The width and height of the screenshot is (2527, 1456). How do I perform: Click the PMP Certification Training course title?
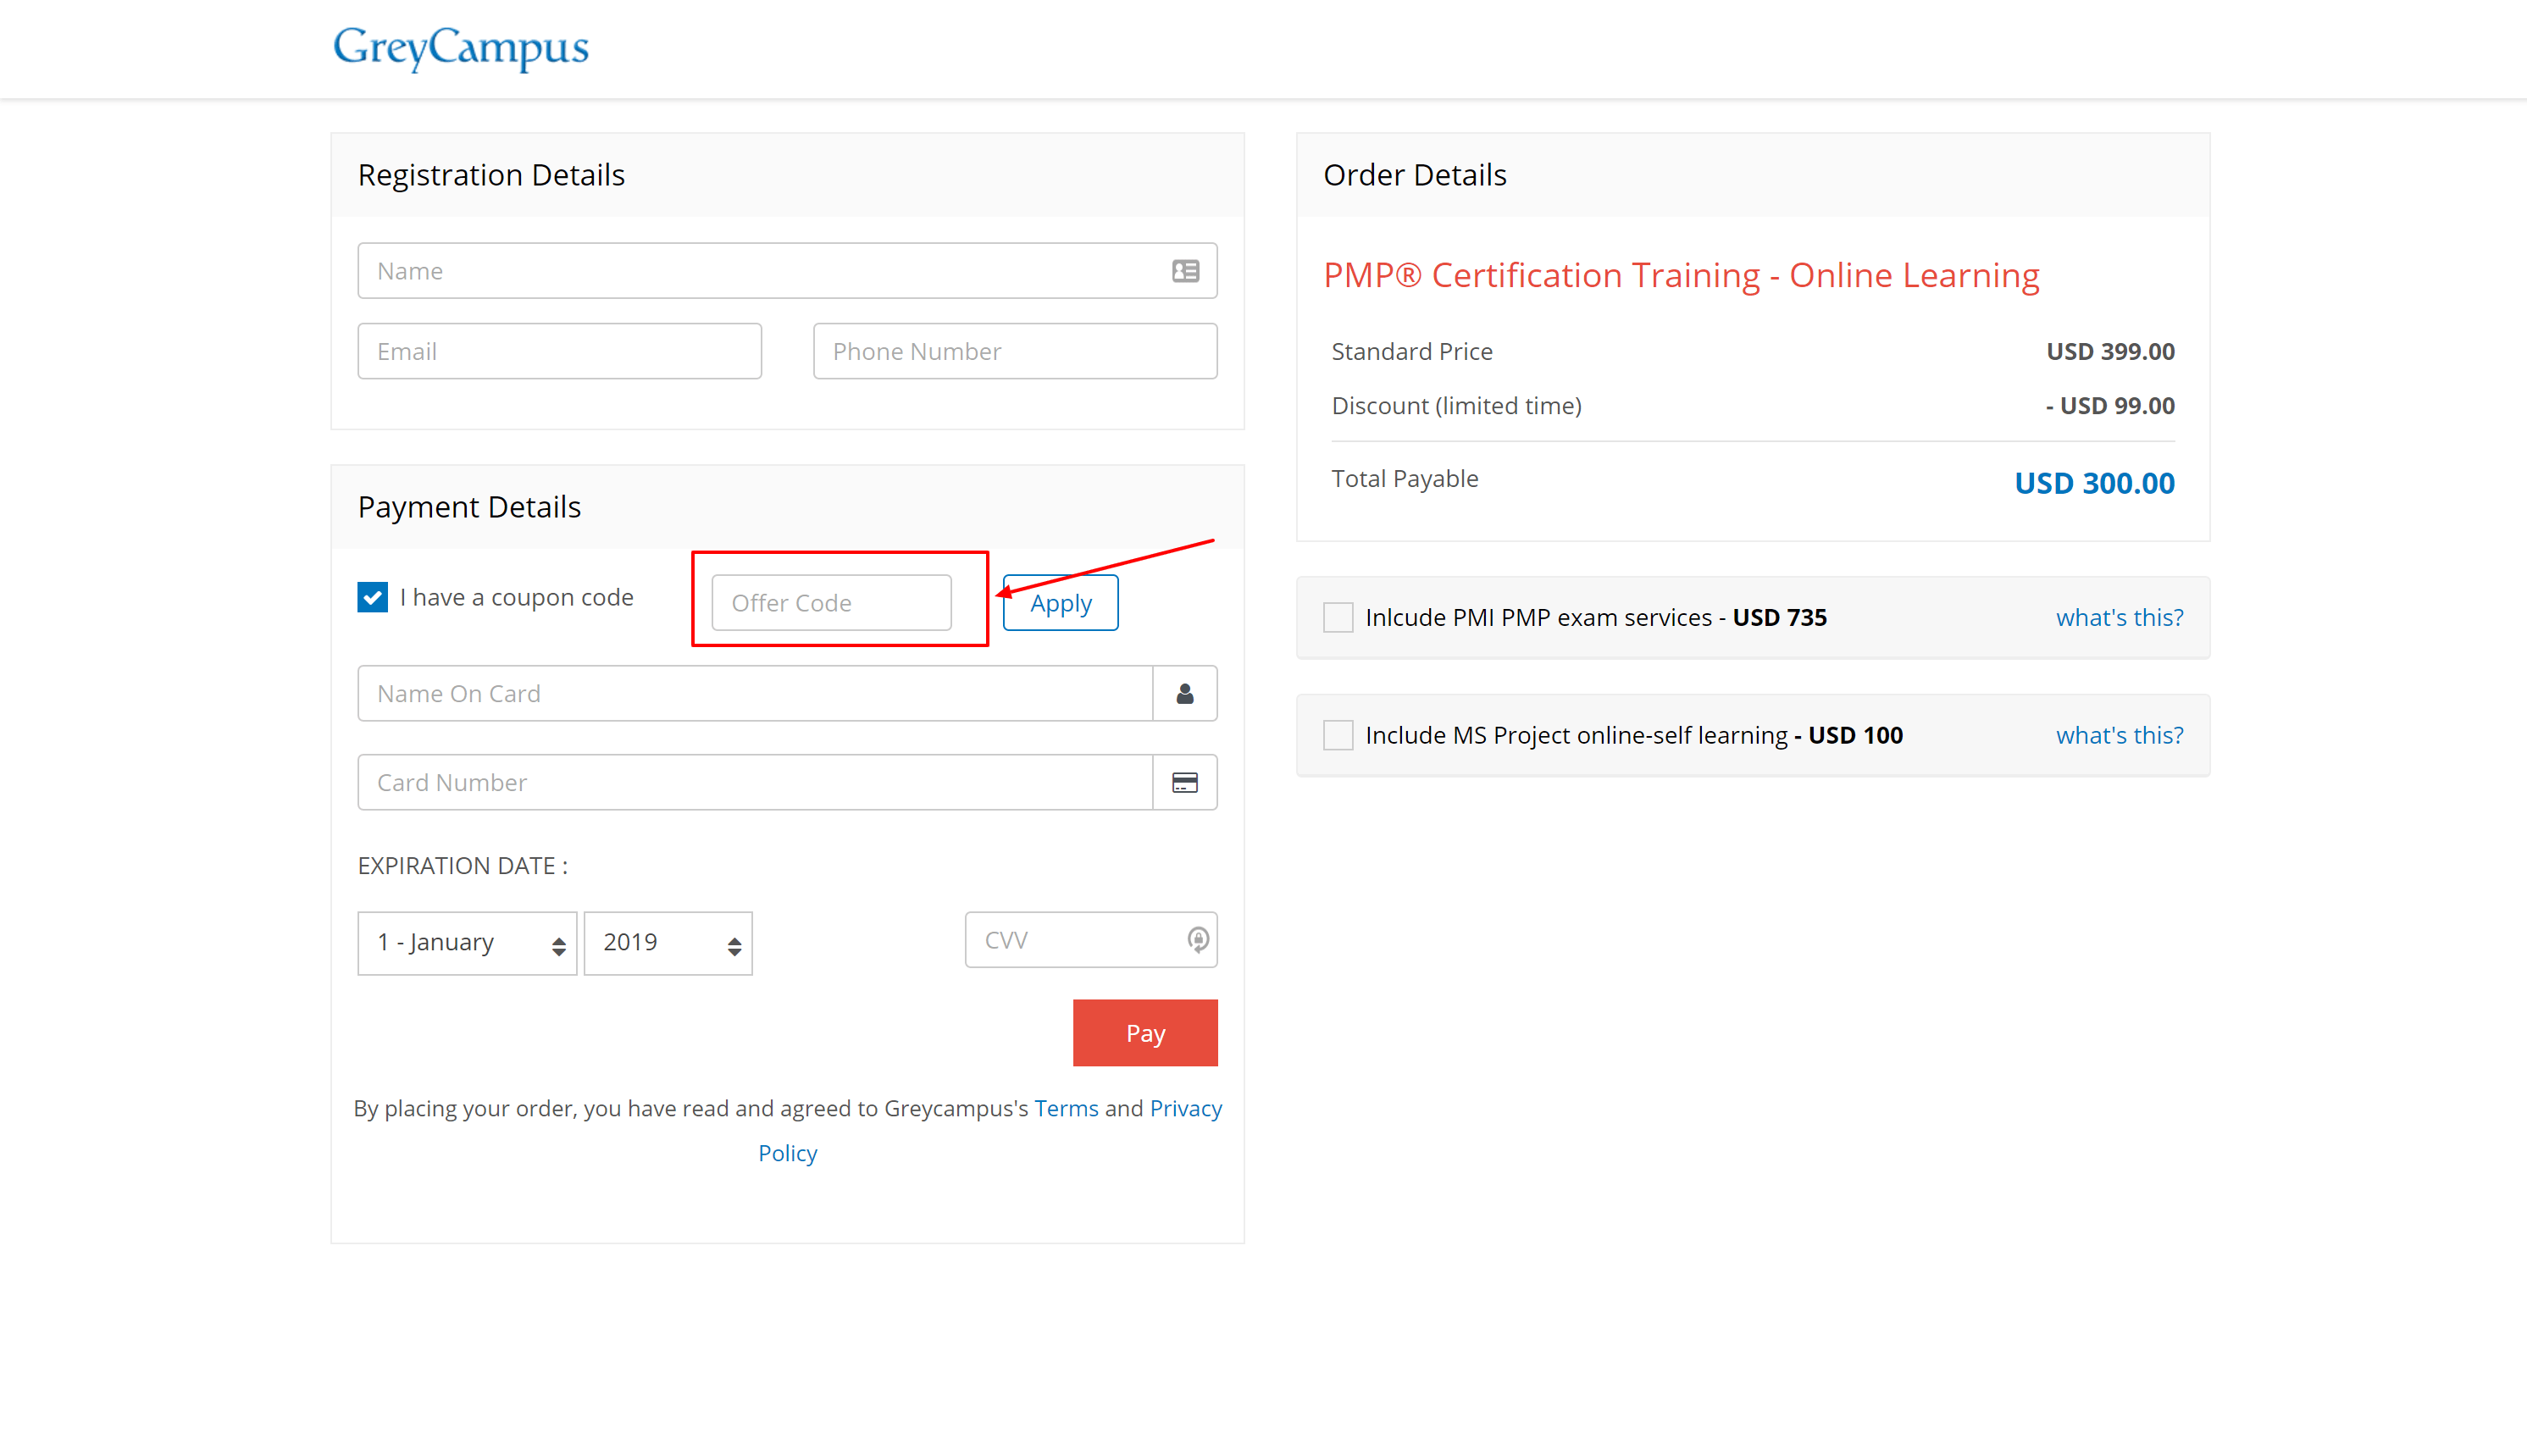pyautogui.click(x=1681, y=275)
